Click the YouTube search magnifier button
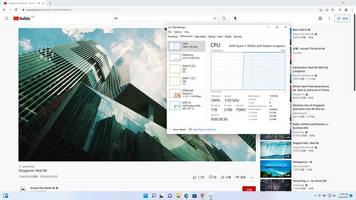The image size is (356, 200). (224, 18)
